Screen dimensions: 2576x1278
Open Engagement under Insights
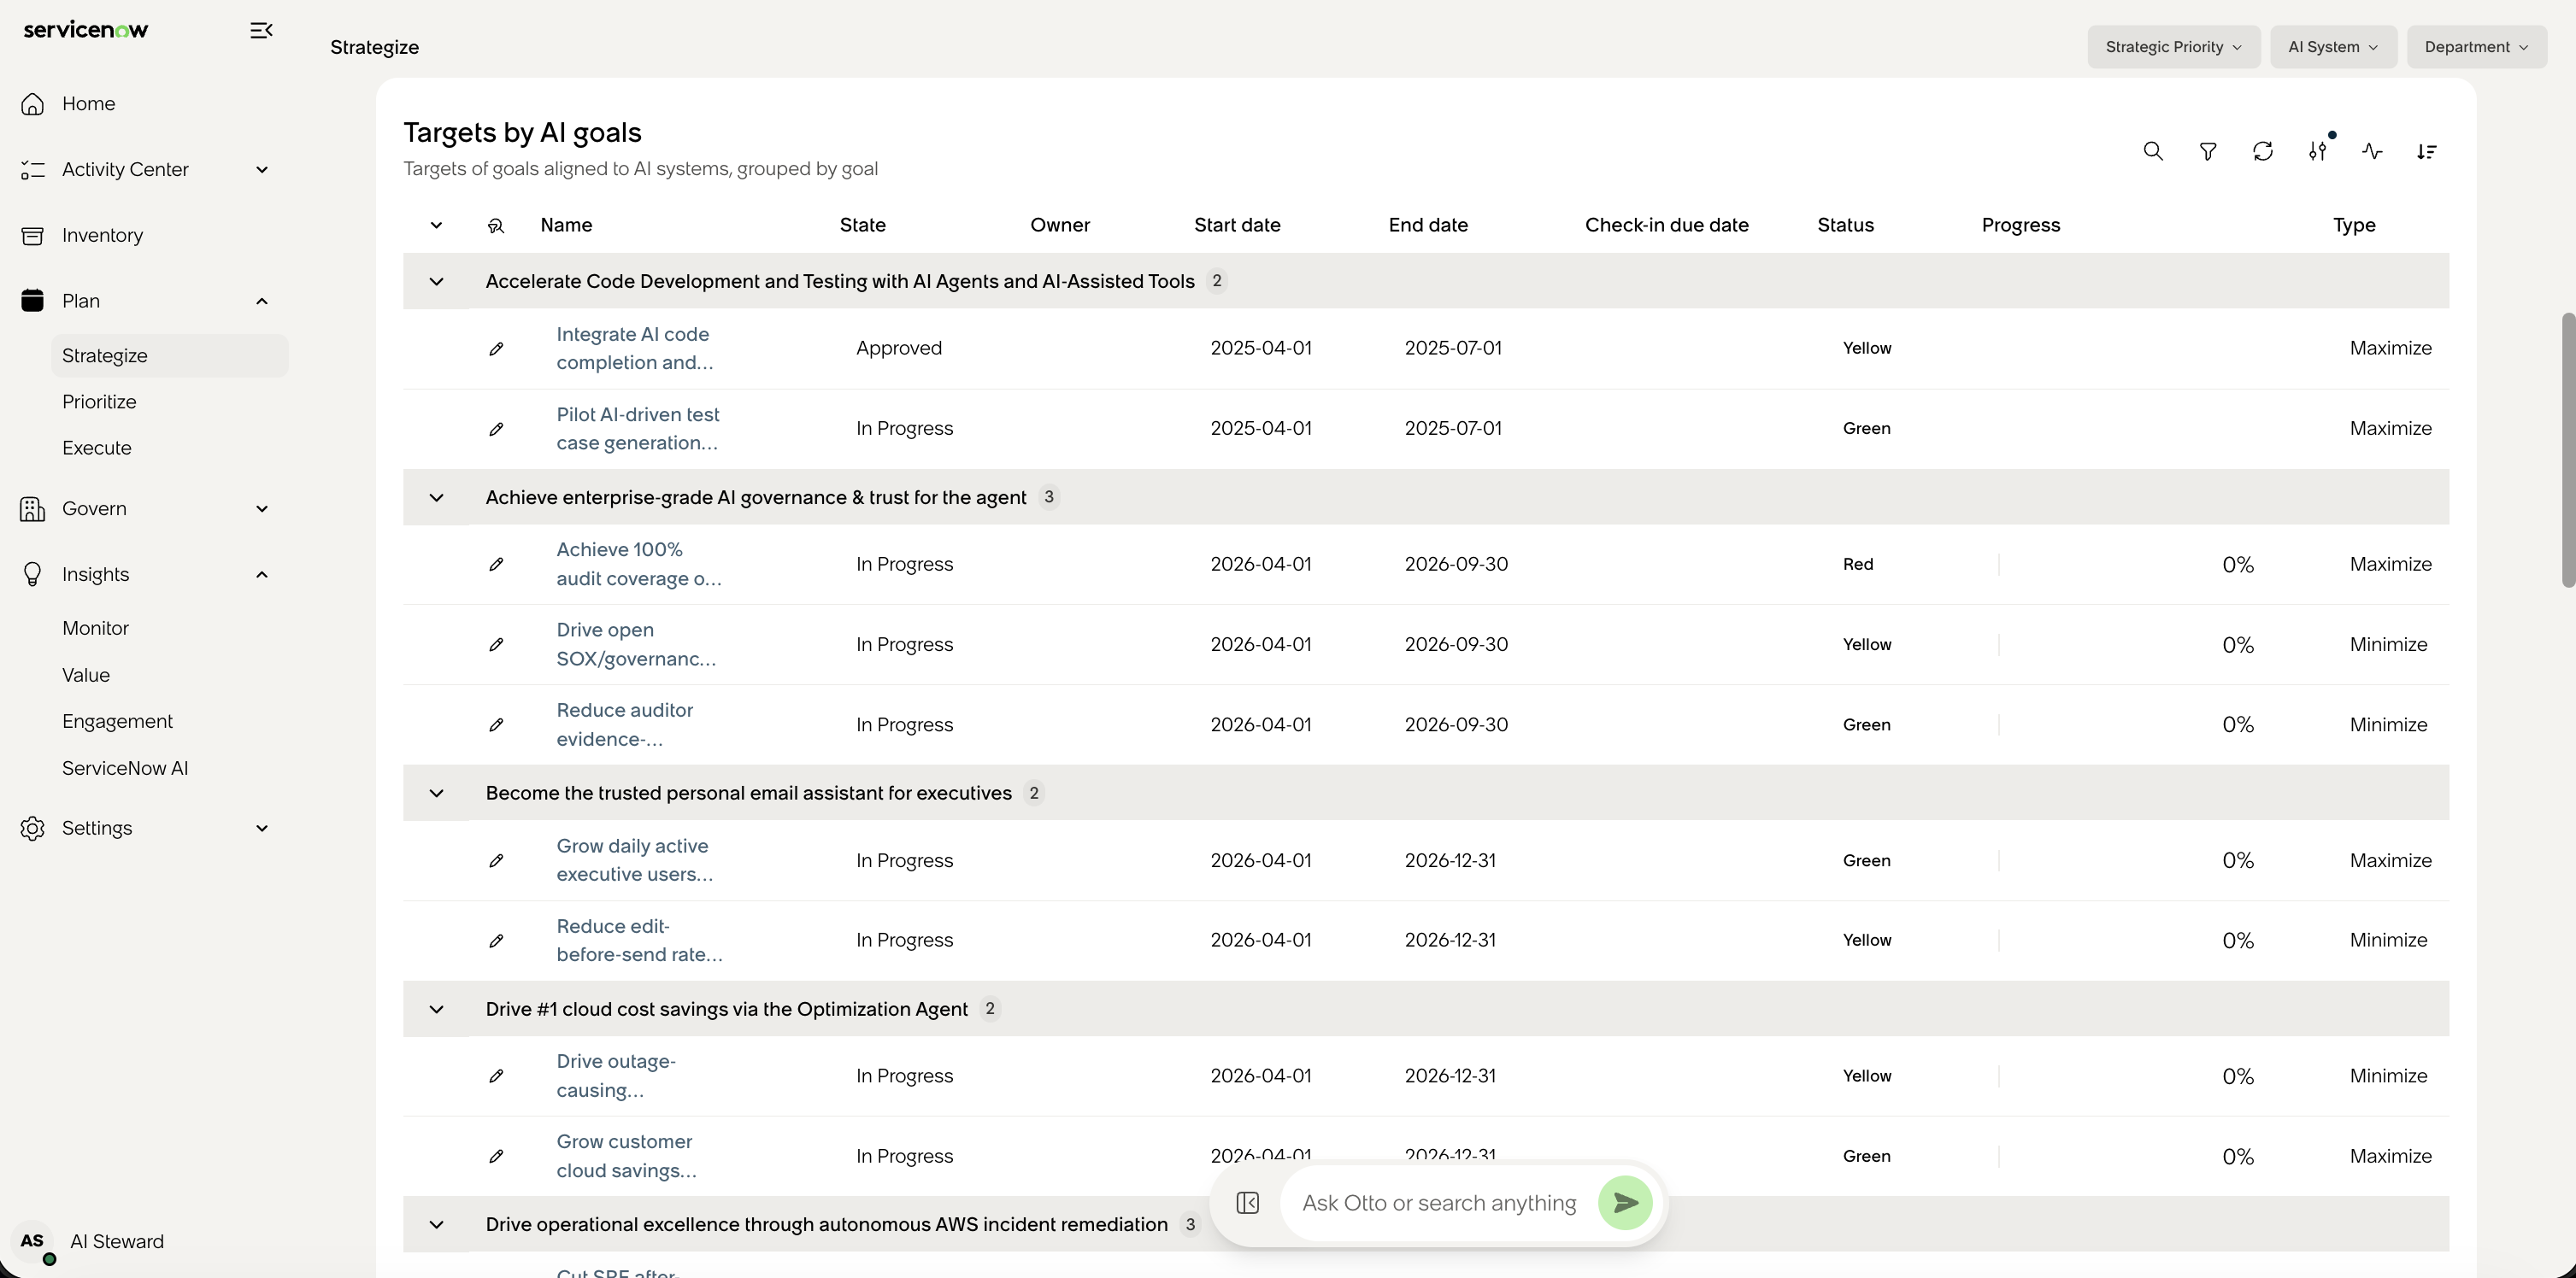pos(117,721)
